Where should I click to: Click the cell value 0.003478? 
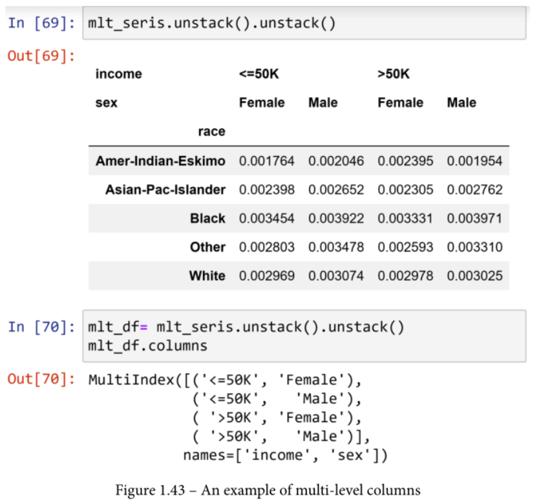pyautogui.click(x=336, y=247)
